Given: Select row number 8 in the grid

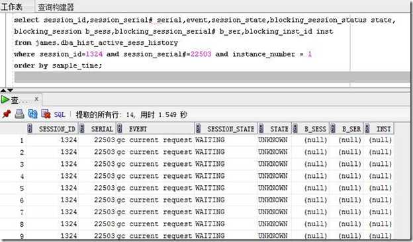Looking at the screenshot, I should click(x=13, y=224).
